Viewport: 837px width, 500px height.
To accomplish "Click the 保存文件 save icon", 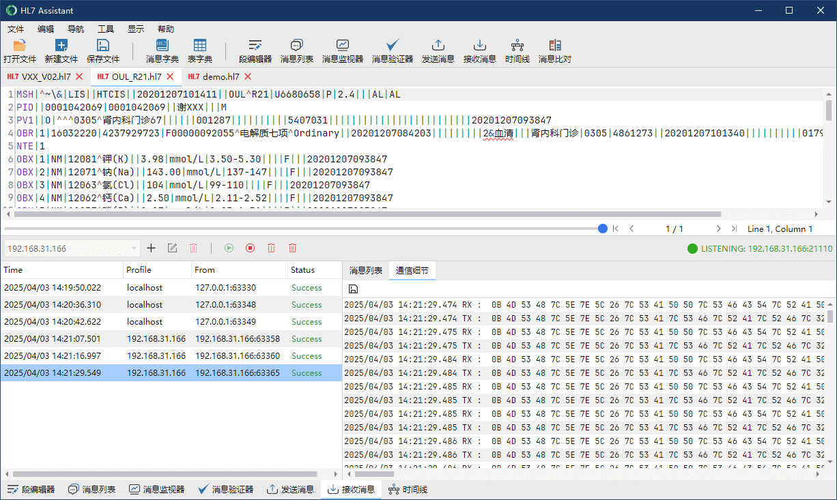I will [x=102, y=51].
